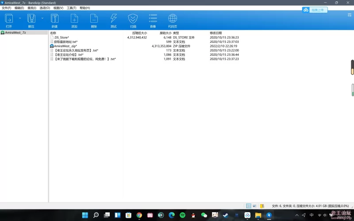Switch to details list view in status bar
Screen dimensions: 354x221
[249, 206]
